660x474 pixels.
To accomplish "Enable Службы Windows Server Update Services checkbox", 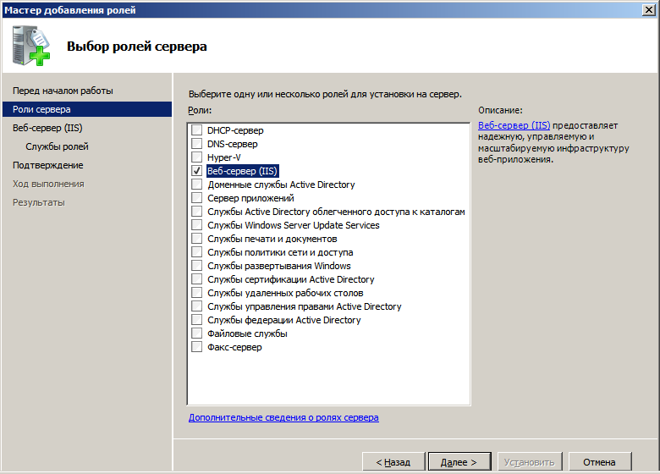I will pos(196,225).
